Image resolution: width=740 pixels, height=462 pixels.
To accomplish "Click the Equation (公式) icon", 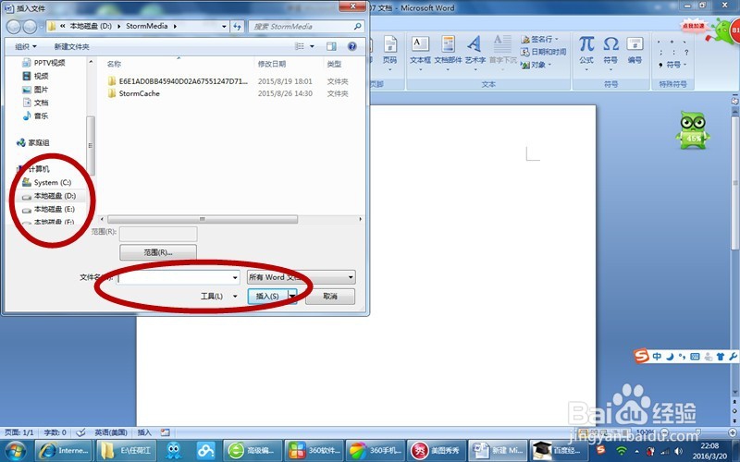I will click(x=586, y=51).
